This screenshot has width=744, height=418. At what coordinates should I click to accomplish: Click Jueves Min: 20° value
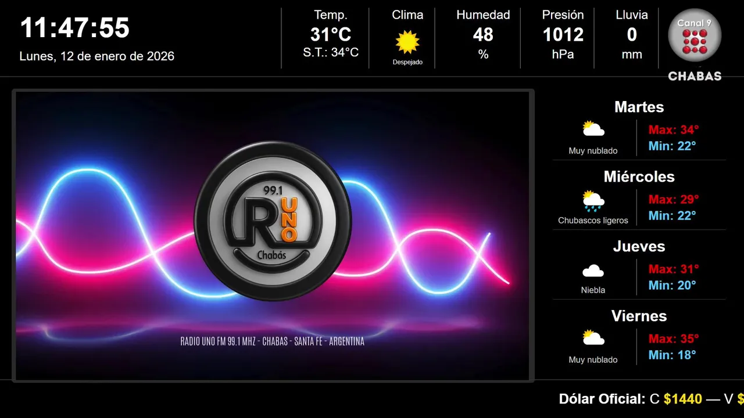point(672,285)
